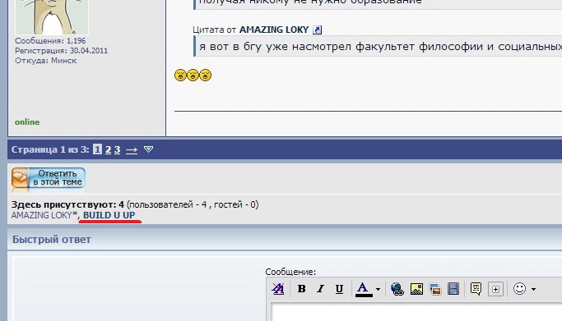Image resolution: width=562 pixels, height=321 pixels.
Task: Click the insert video filmstrip icon
Action: (x=453, y=289)
